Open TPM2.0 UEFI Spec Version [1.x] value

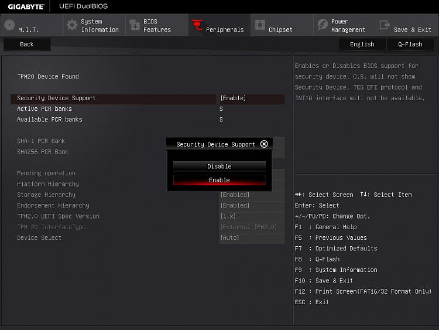point(252,216)
